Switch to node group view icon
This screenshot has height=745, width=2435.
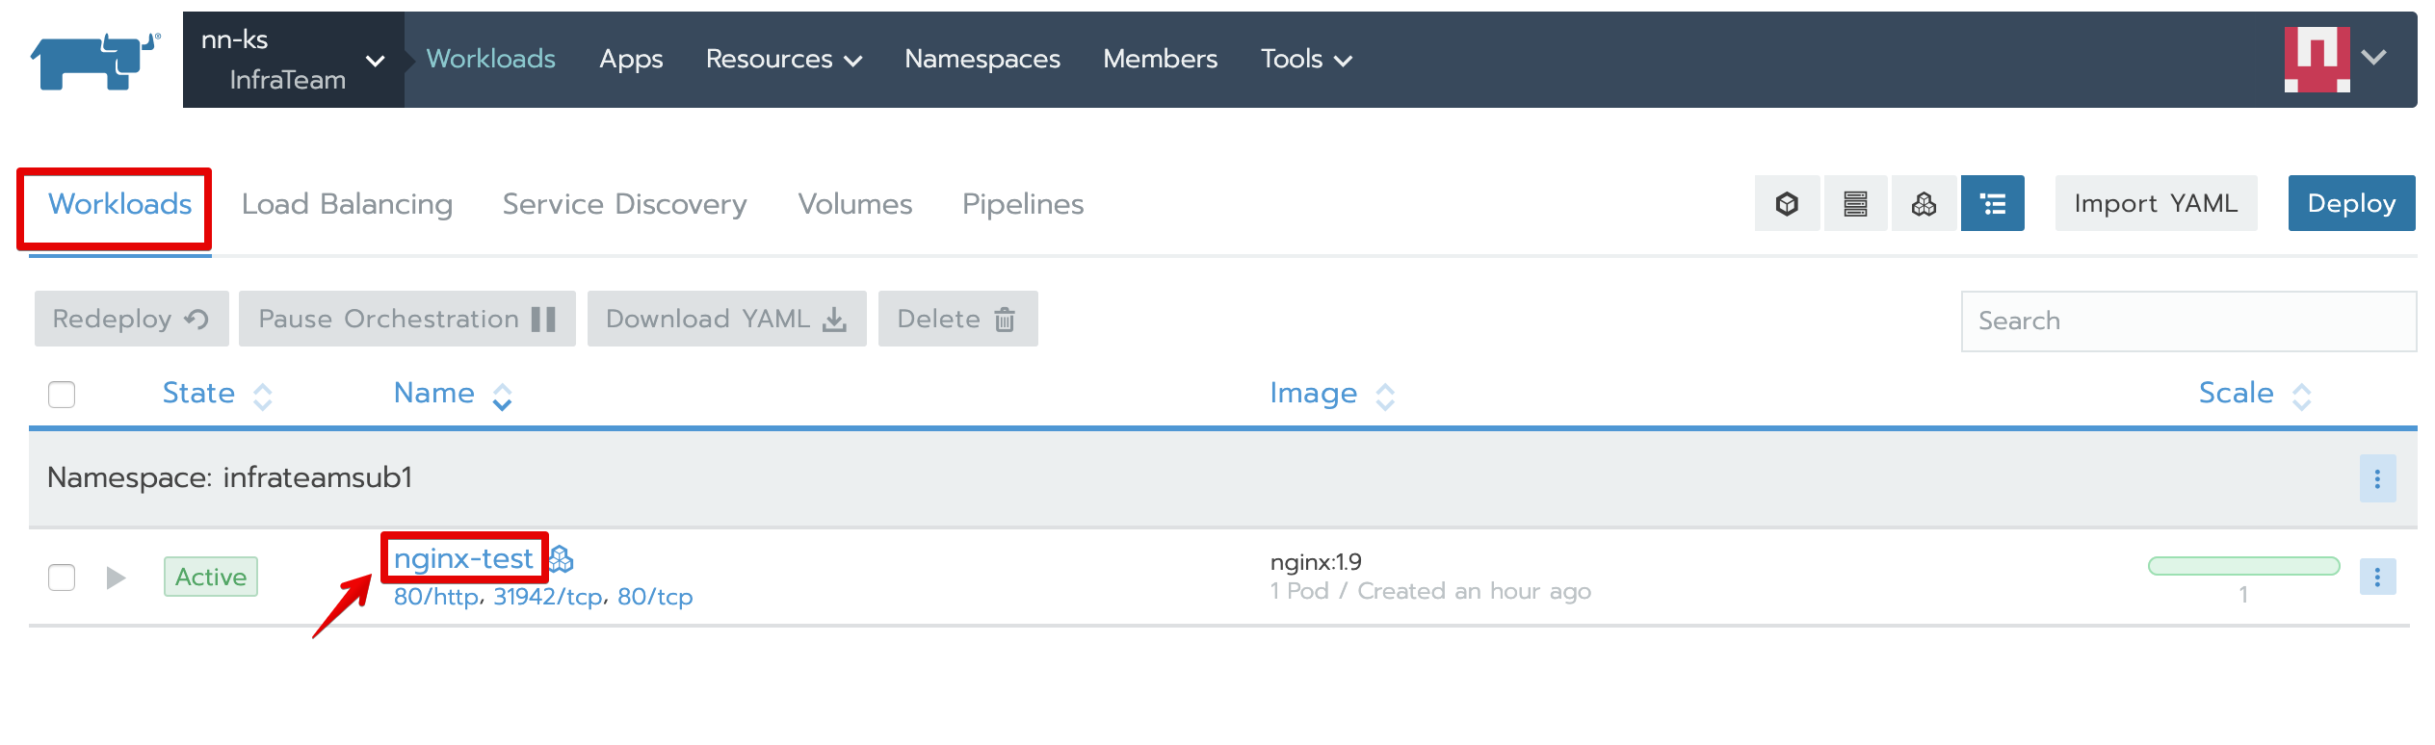tap(1855, 204)
